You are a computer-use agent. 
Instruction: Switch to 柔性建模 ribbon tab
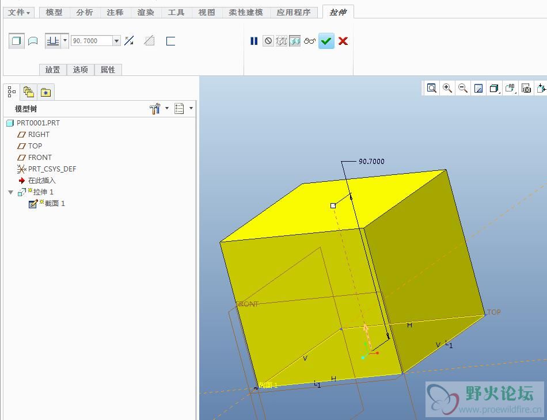coord(246,13)
